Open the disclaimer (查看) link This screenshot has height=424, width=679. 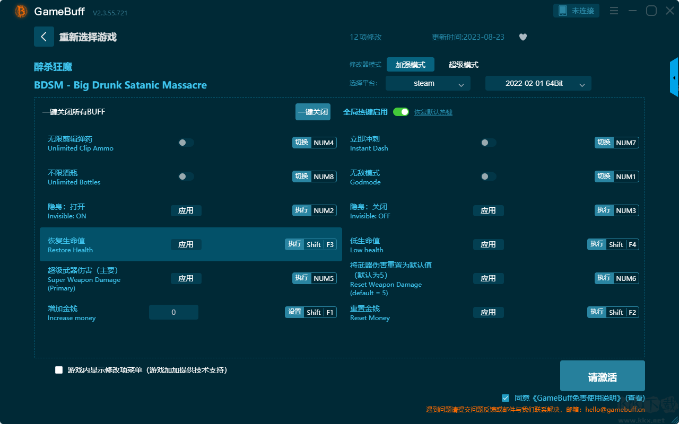tap(635, 398)
